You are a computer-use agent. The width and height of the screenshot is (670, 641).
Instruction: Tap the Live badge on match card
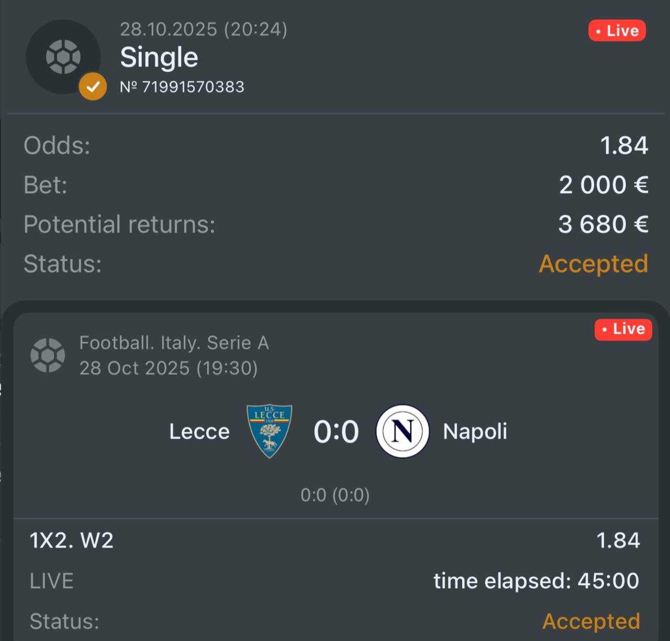tap(623, 329)
